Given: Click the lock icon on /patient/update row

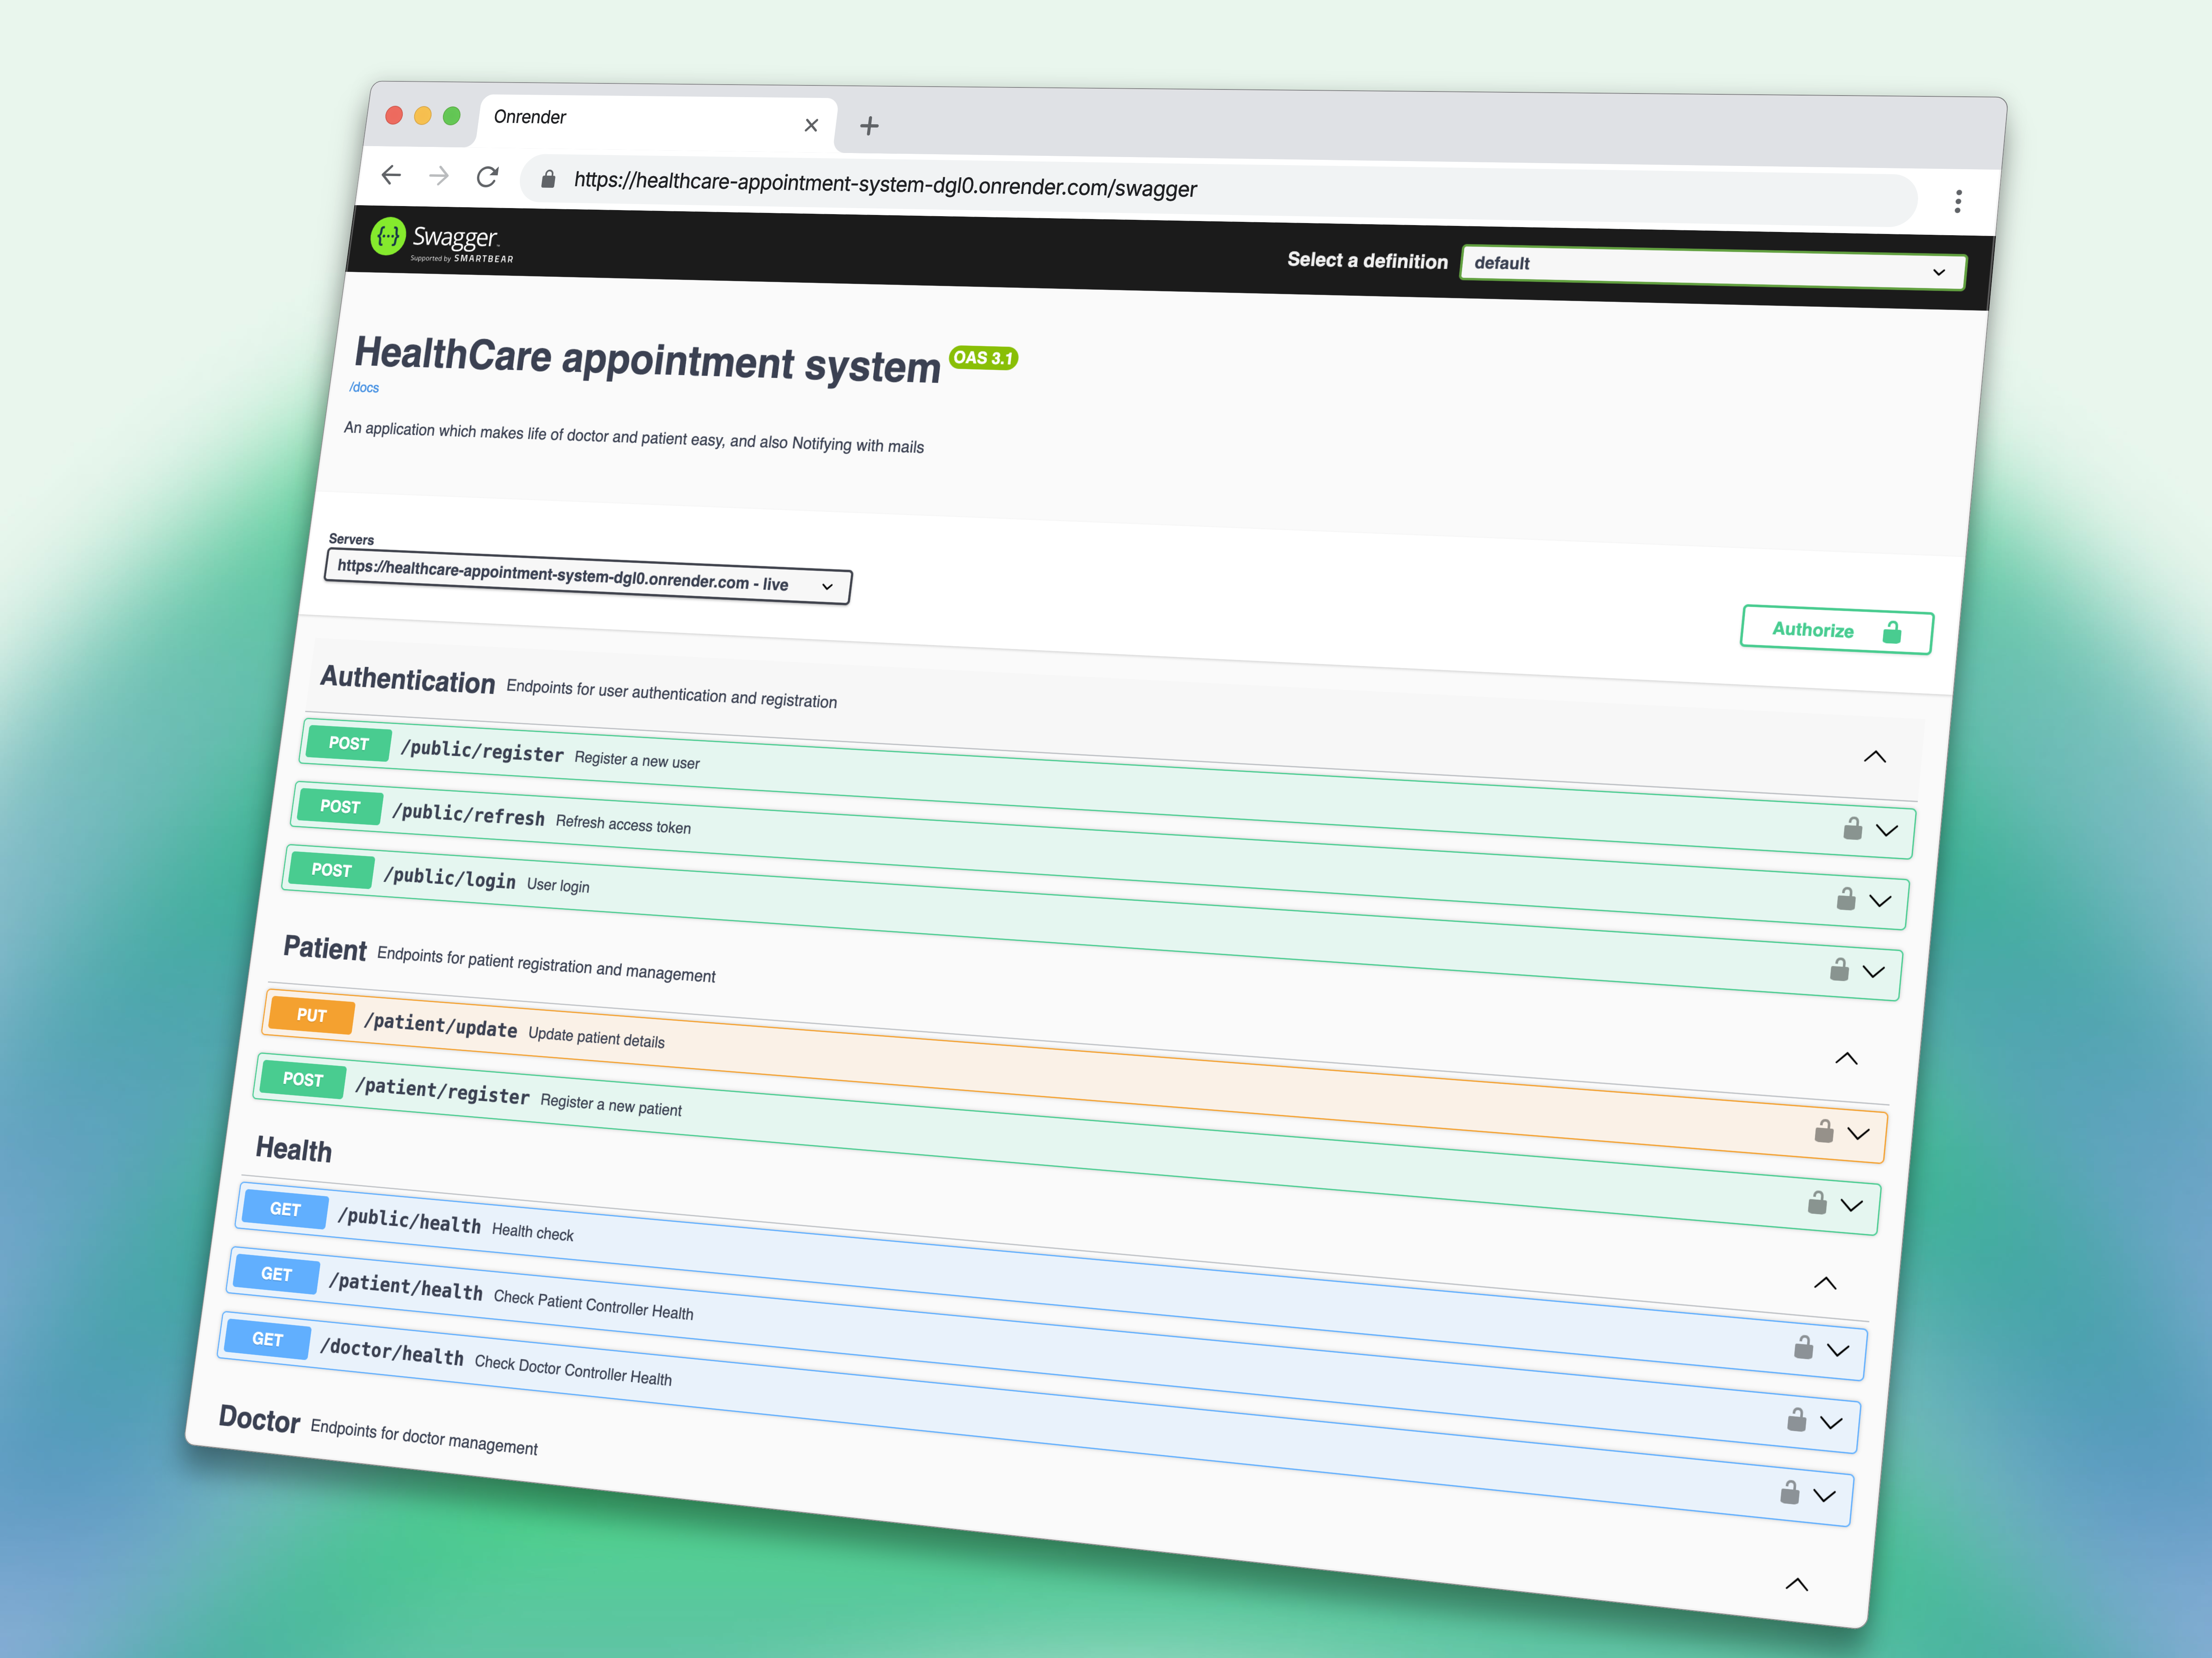Looking at the screenshot, I should (1824, 1131).
